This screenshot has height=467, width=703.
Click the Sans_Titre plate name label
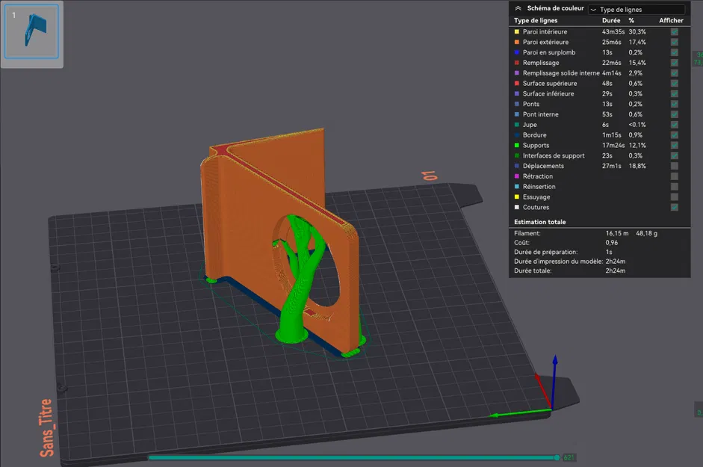click(46, 428)
